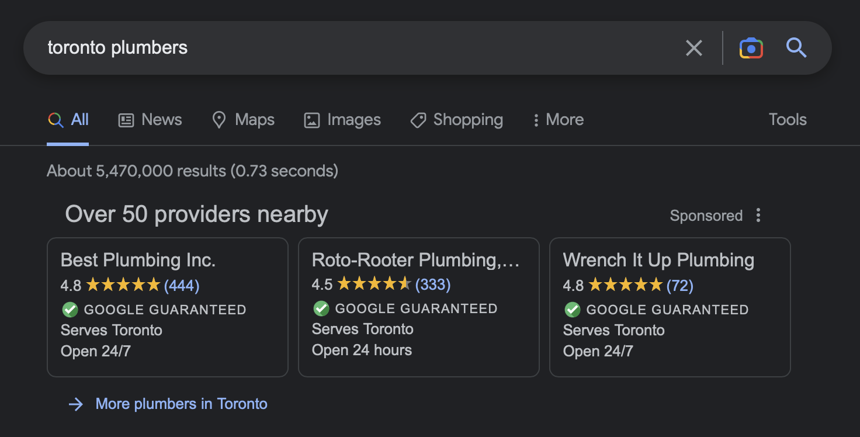860x437 pixels.
Task: Open Best Plumbing Inc. listing title
Action: tap(138, 260)
